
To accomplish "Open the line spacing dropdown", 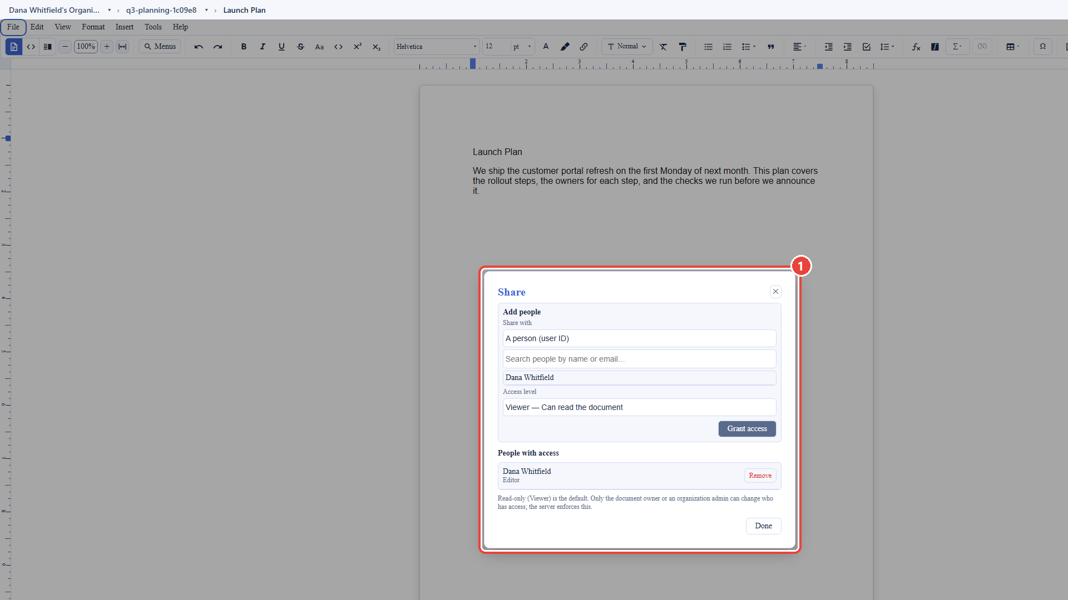I will coord(887,47).
